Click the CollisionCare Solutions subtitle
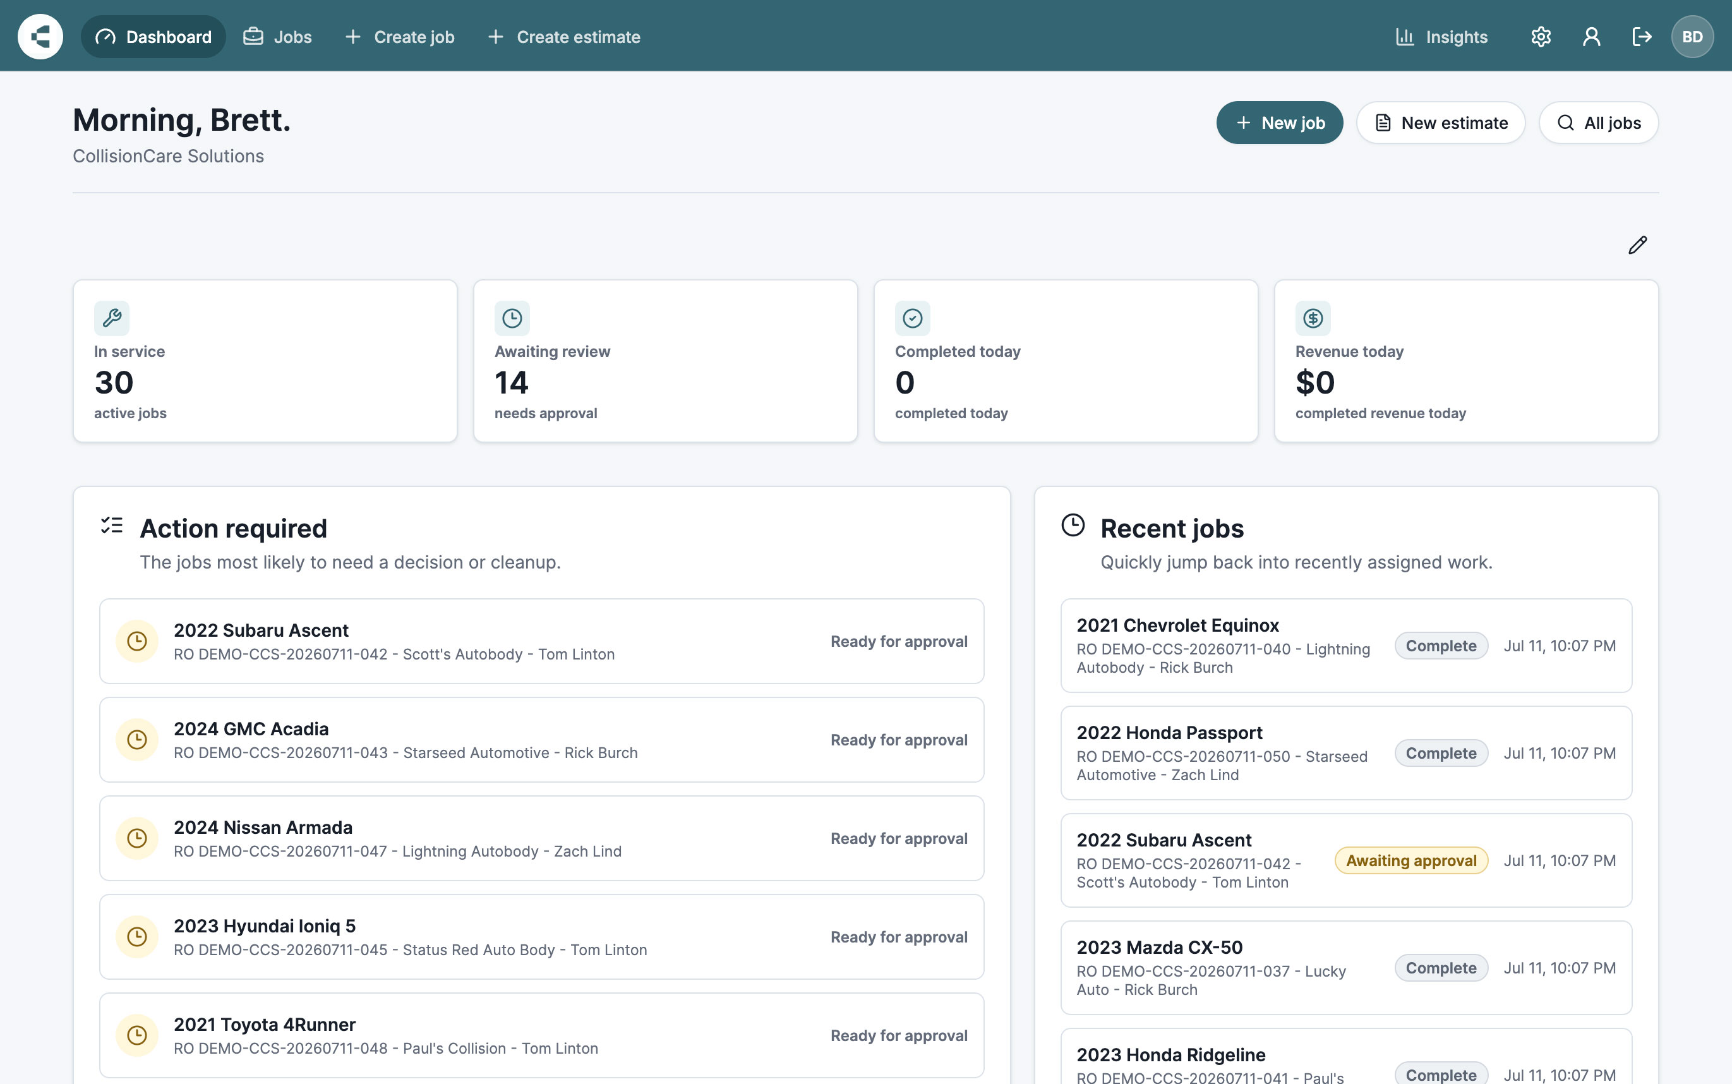 pyautogui.click(x=169, y=155)
